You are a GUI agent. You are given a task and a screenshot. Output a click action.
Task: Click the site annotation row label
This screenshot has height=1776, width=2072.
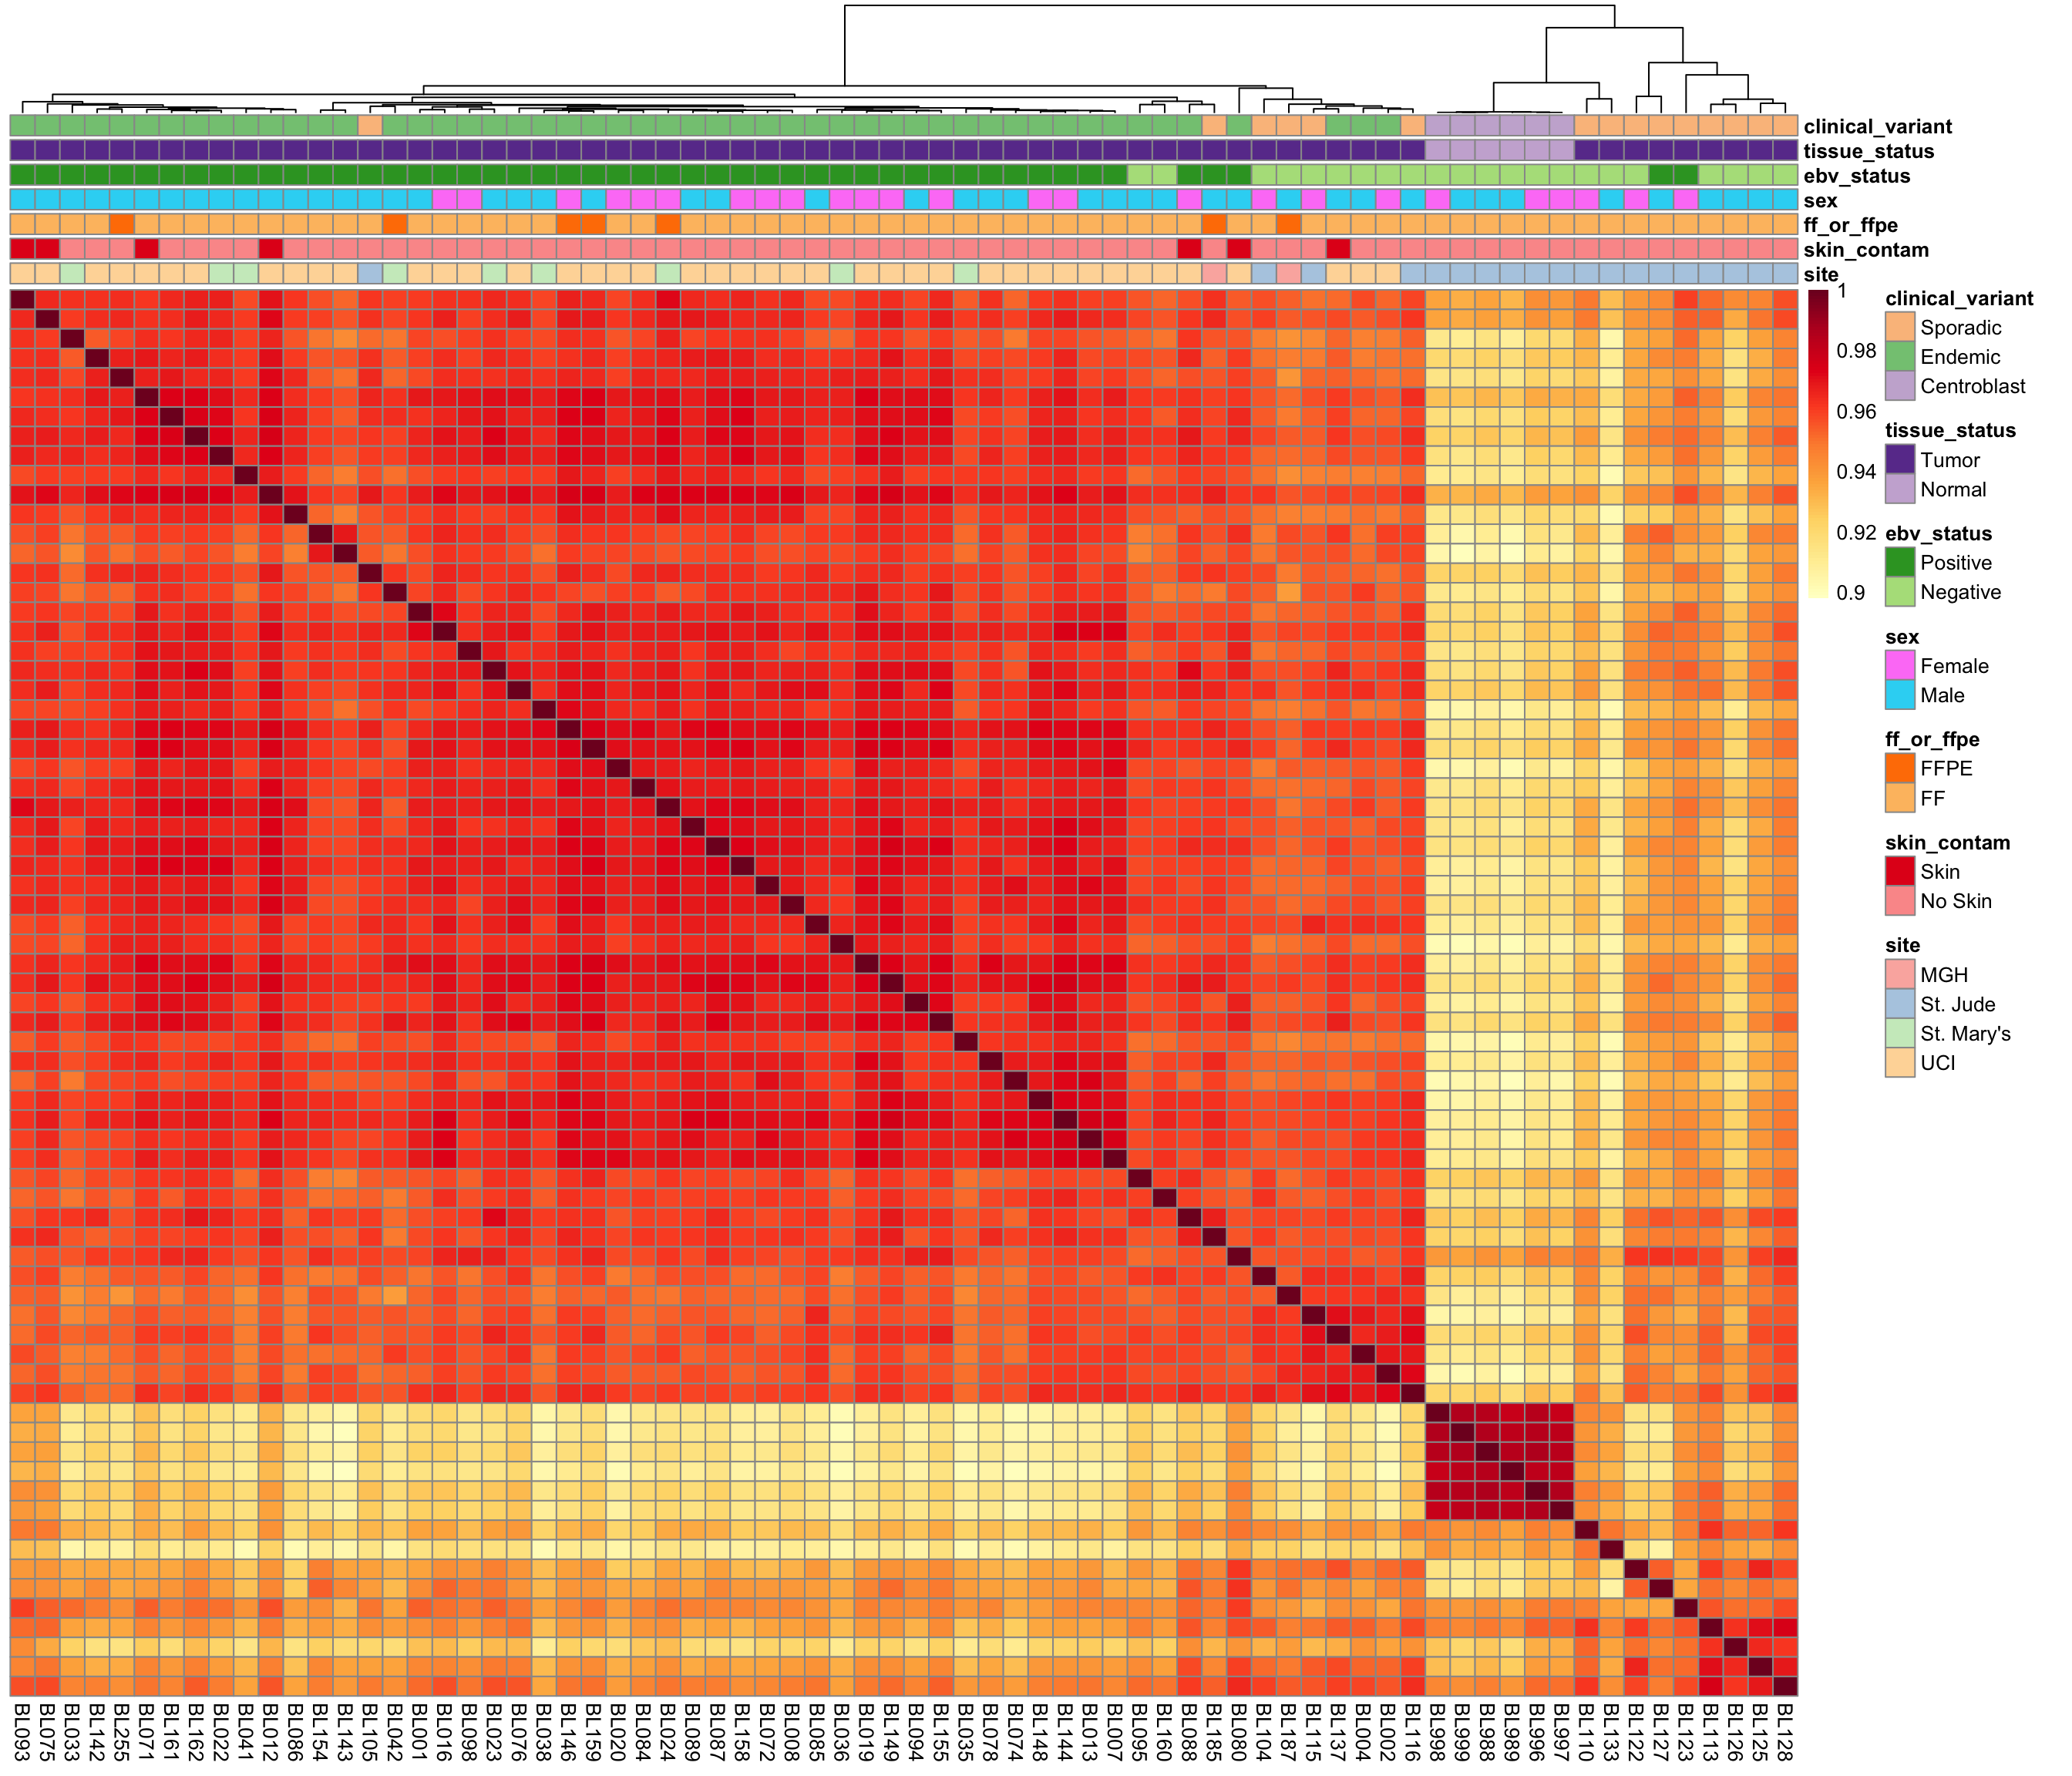(1821, 275)
